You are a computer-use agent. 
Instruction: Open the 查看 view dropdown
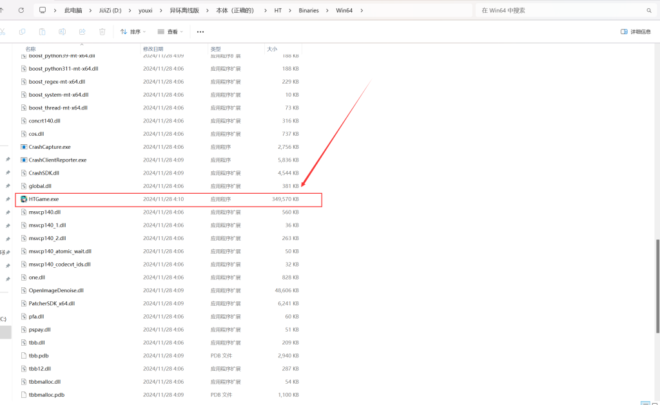point(171,32)
